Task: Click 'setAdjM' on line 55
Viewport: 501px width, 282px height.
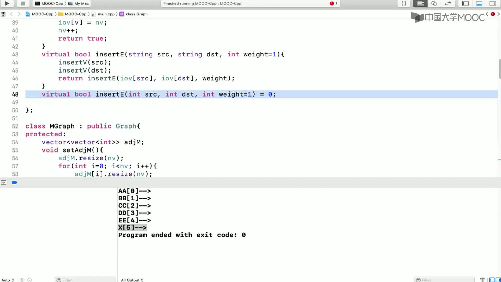Action: [77, 150]
